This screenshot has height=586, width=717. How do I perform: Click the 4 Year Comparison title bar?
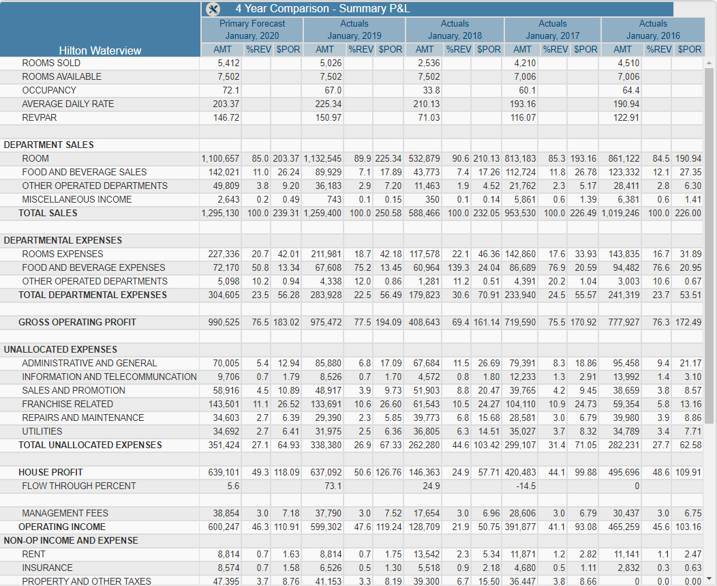click(322, 9)
